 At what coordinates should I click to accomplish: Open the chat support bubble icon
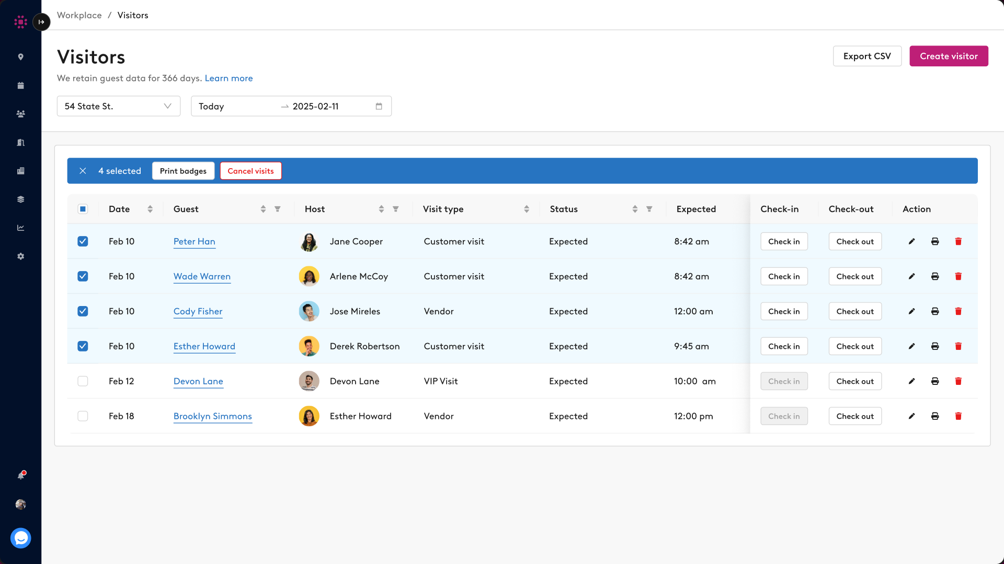click(x=21, y=538)
